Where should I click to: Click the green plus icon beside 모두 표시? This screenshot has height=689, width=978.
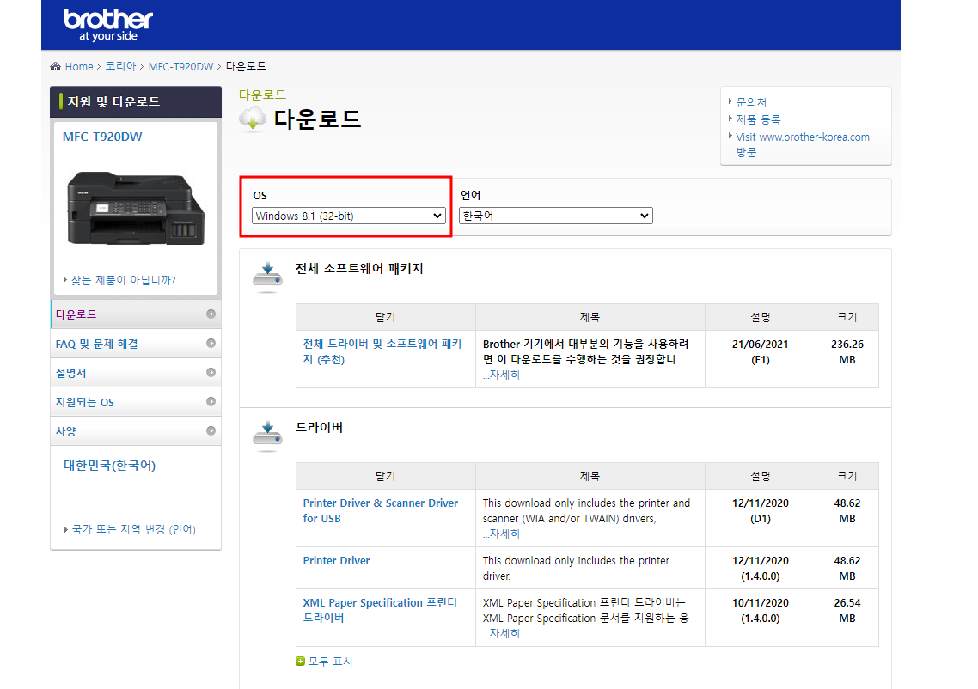300,661
